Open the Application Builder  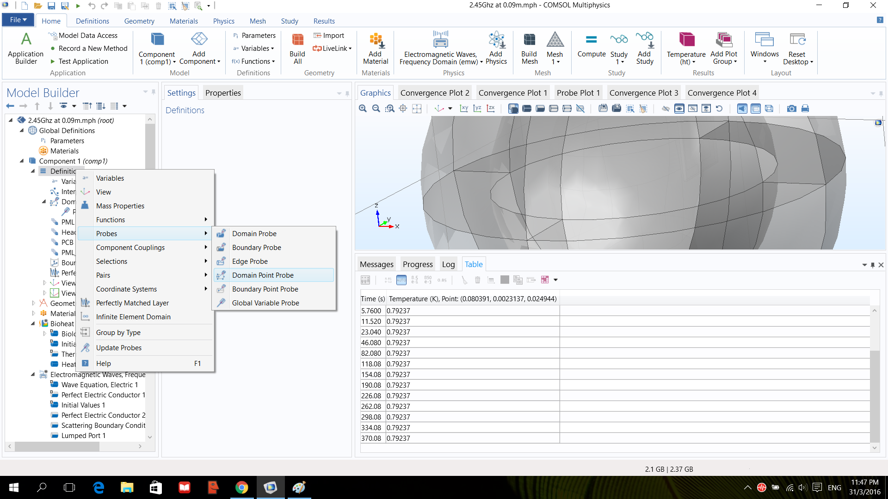coord(26,49)
